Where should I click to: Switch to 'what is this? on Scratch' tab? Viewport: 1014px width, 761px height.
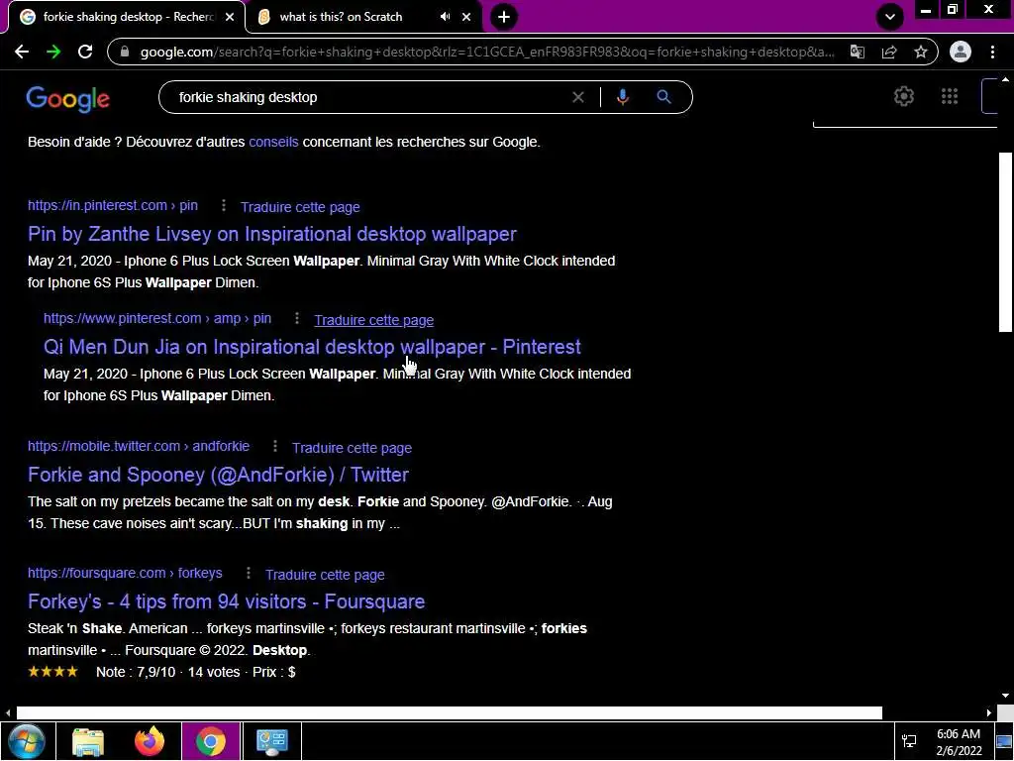click(x=342, y=17)
